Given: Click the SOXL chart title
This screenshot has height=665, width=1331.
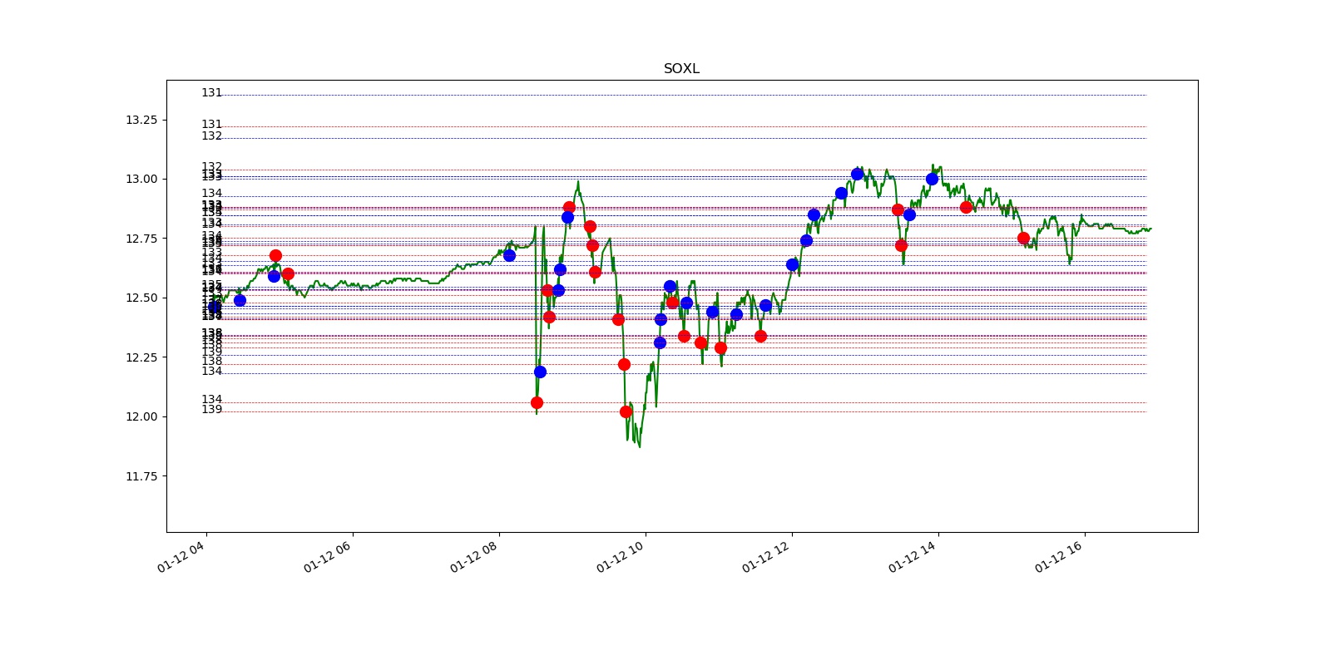Looking at the screenshot, I should pyautogui.click(x=681, y=69).
